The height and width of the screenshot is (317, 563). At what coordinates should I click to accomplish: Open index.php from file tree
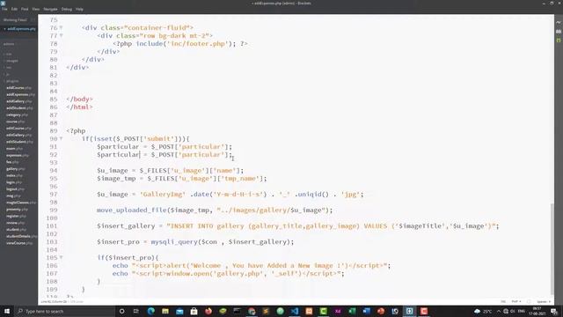pos(14,175)
